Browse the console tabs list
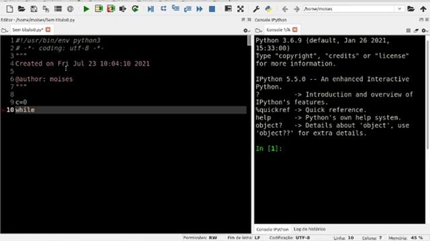Image resolution: width=430 pixels, height=241 pixels. (x=259, y=30)
